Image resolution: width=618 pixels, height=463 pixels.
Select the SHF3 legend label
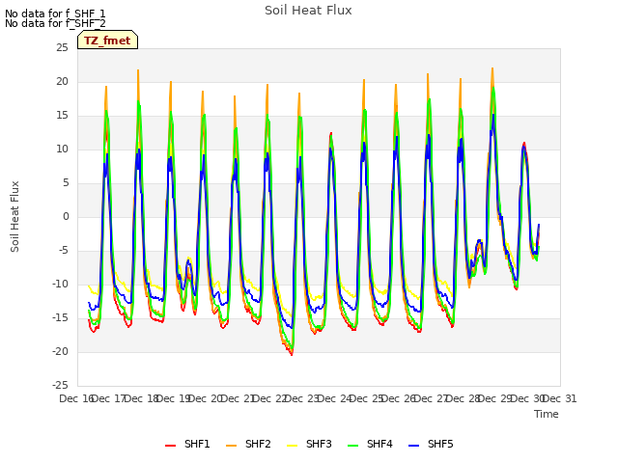(319, 444)
